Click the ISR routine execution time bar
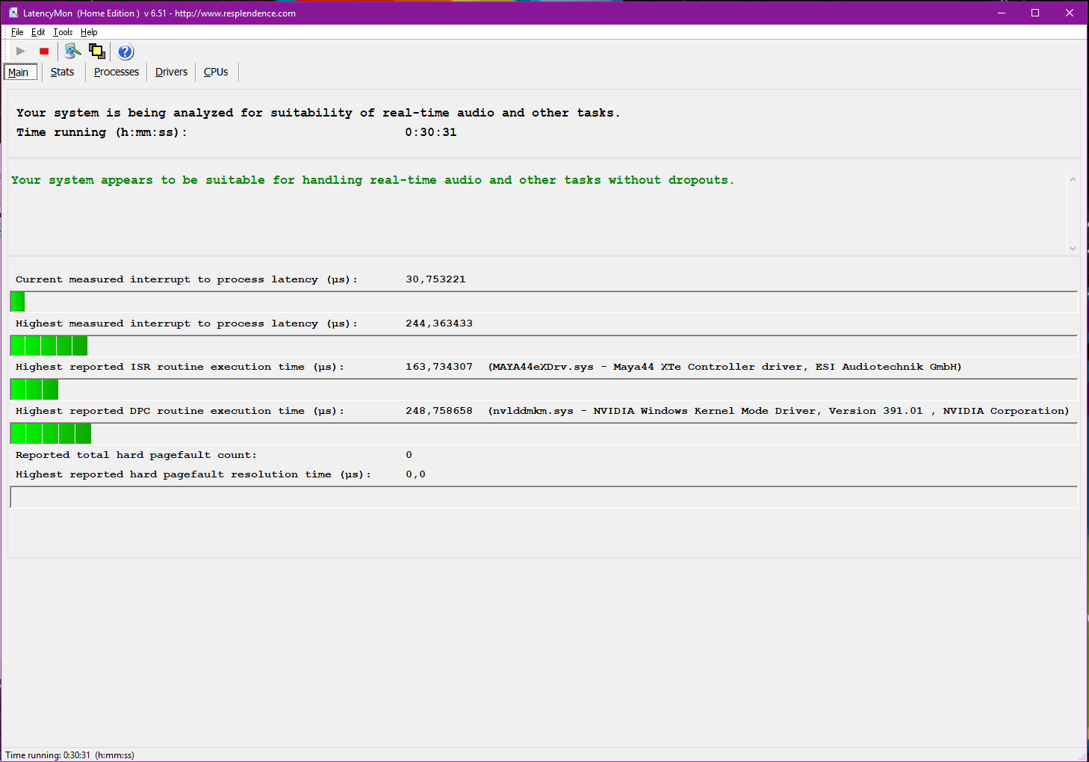Screen dimensions: 1089x762 [34, 389]
